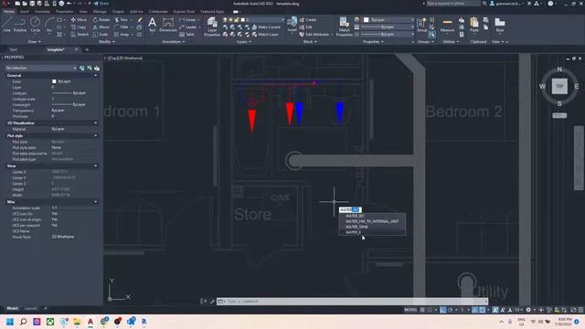The height and width of the screenshot is (329, 585).
Task: Toggle grid display in status bar
Action: click(x=422, y=310)
